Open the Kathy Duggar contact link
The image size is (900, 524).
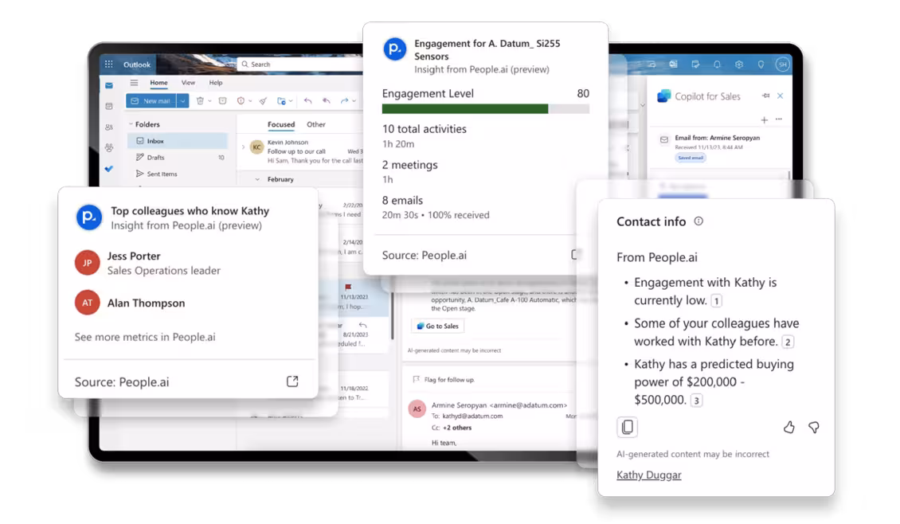[648, 475]
